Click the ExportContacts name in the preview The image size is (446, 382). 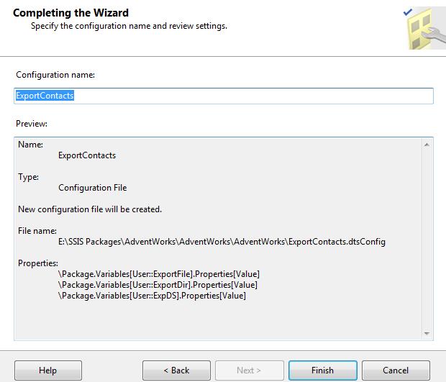(x=87, y=155)
